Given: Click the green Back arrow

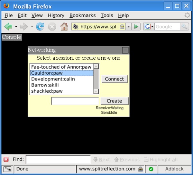Looking at the screenshot, I should (8, 27).
